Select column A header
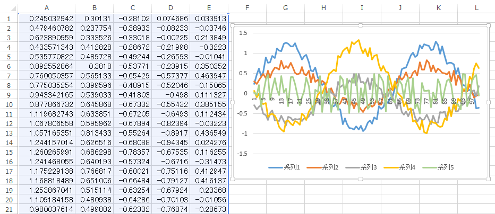Image resolution: width=495 pixels, height=214 pixels. [46, 7]
